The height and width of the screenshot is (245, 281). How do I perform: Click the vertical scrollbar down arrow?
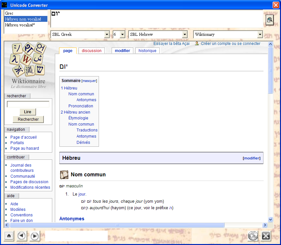[270, 219]
